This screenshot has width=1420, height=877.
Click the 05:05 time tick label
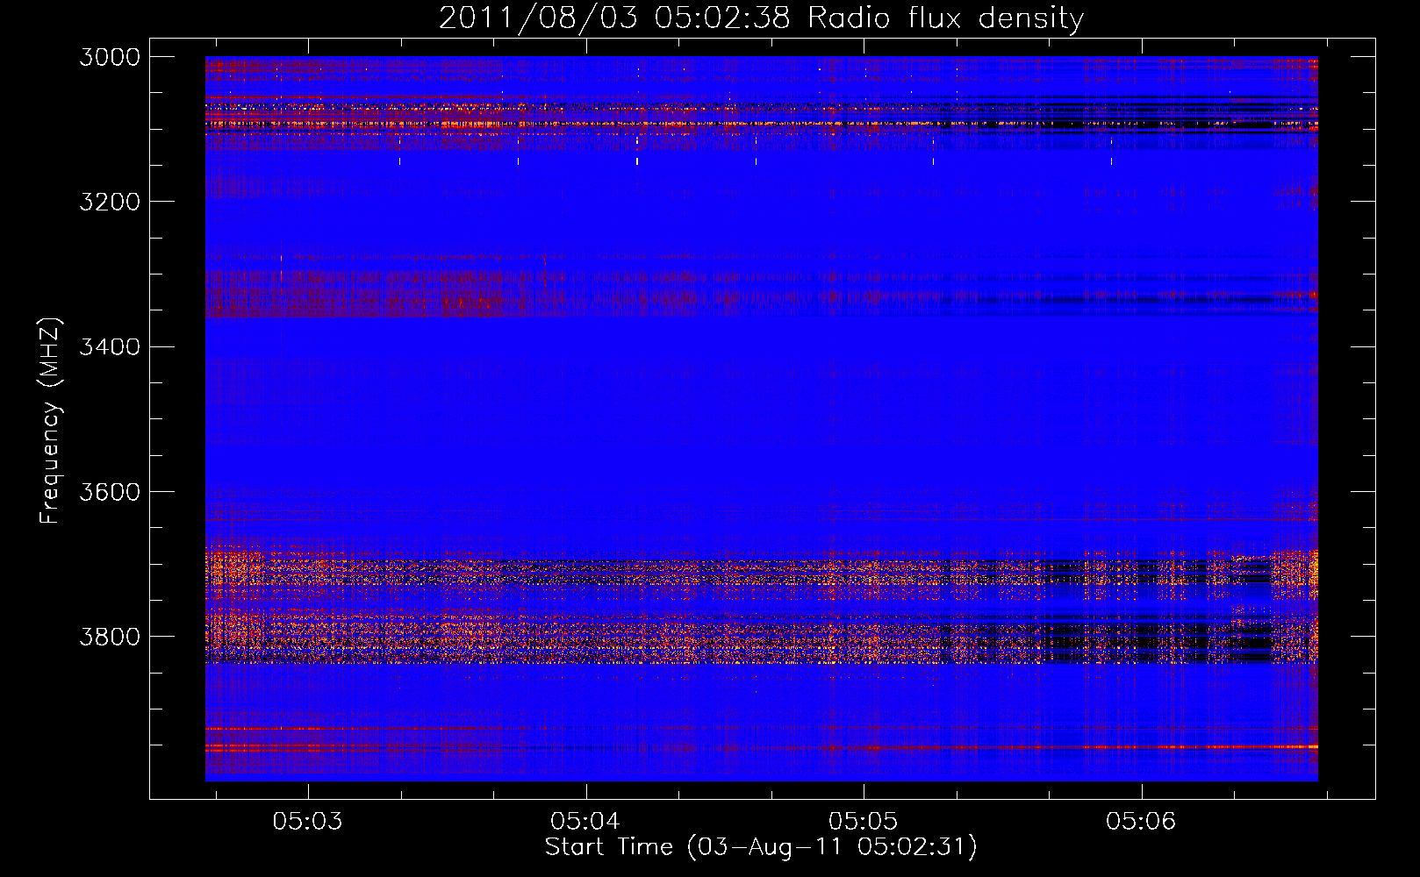coord(864,821)
